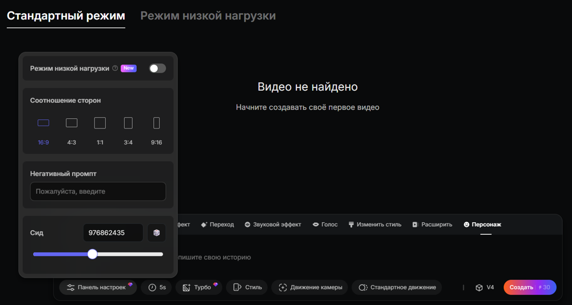Click the seed slider handle
This screenshot has height=305, width=572.
tap(93, 254)
